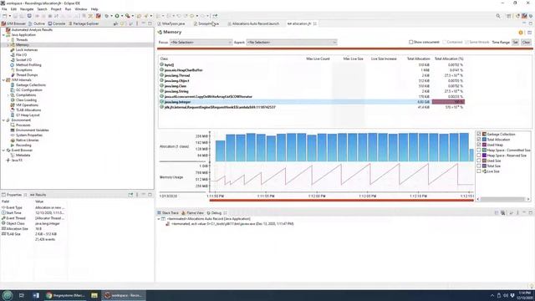Open the Threads page in outline
The height and width of the screenshot is (301, 535).
(22, 40)
